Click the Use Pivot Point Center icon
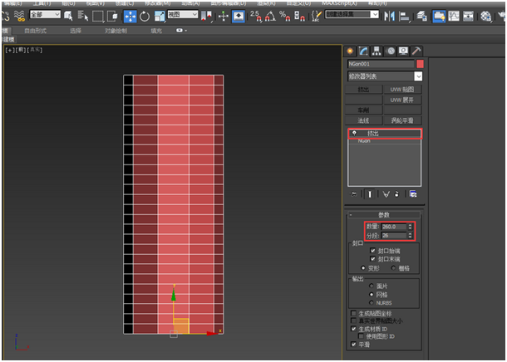This screenshot has width=507, height=362. point(206,16)
